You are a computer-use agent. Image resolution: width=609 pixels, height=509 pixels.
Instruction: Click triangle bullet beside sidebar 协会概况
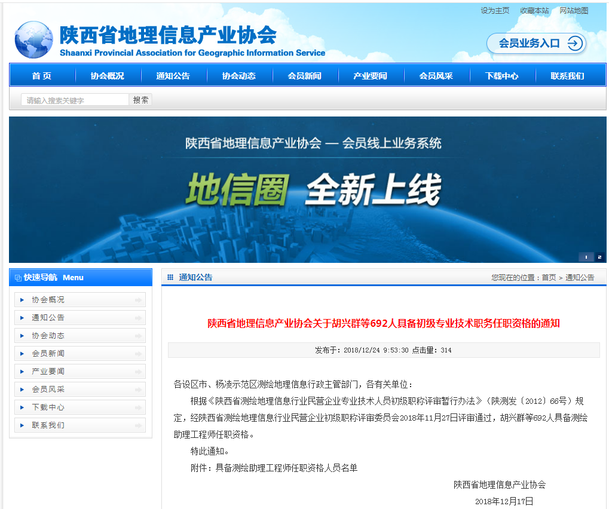coord(22,300)
